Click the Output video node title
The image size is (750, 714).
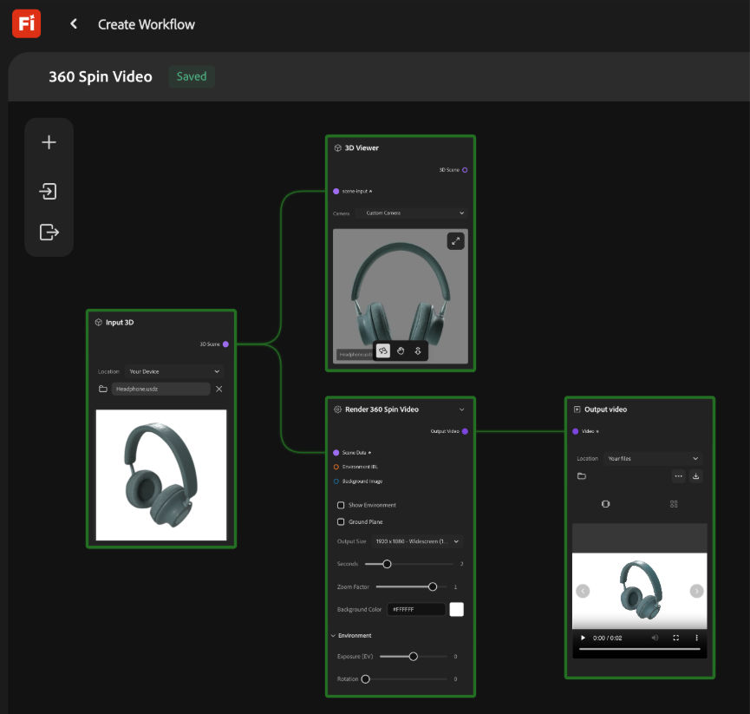(605, 409)
